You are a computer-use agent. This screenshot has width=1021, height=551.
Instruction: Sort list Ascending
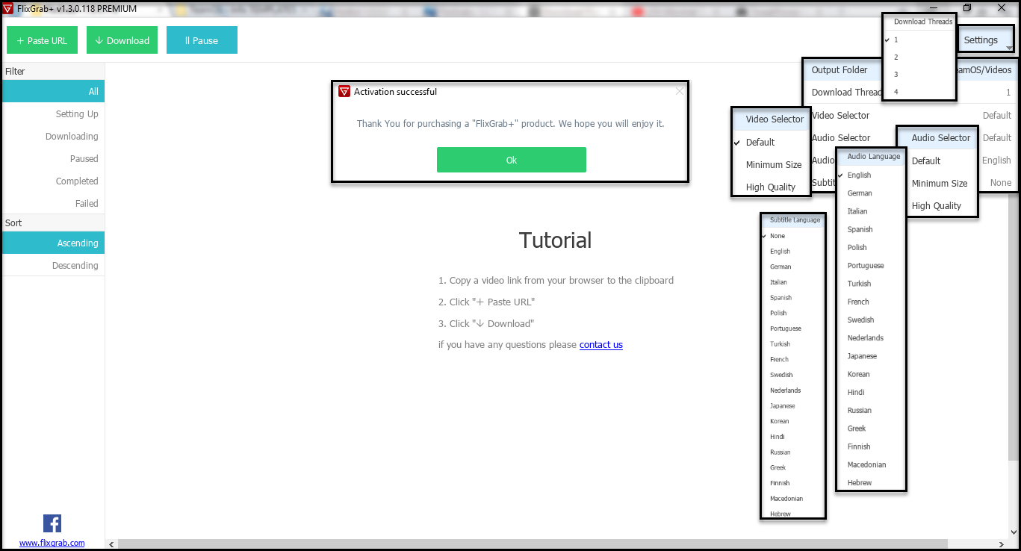click(53, 243)
